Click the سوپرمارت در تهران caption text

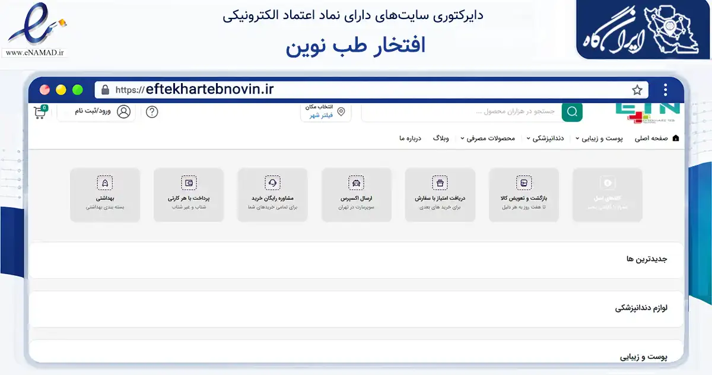pyautogui.click(x=356, y=208)
